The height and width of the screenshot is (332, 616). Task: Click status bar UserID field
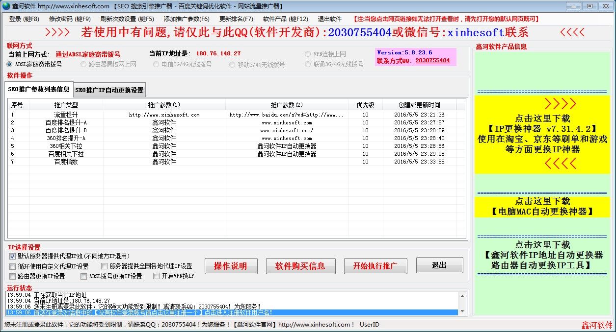coord(370,325)
